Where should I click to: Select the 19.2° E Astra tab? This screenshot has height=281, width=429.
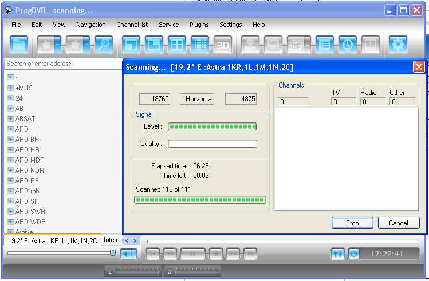click(x=52, y=241)
